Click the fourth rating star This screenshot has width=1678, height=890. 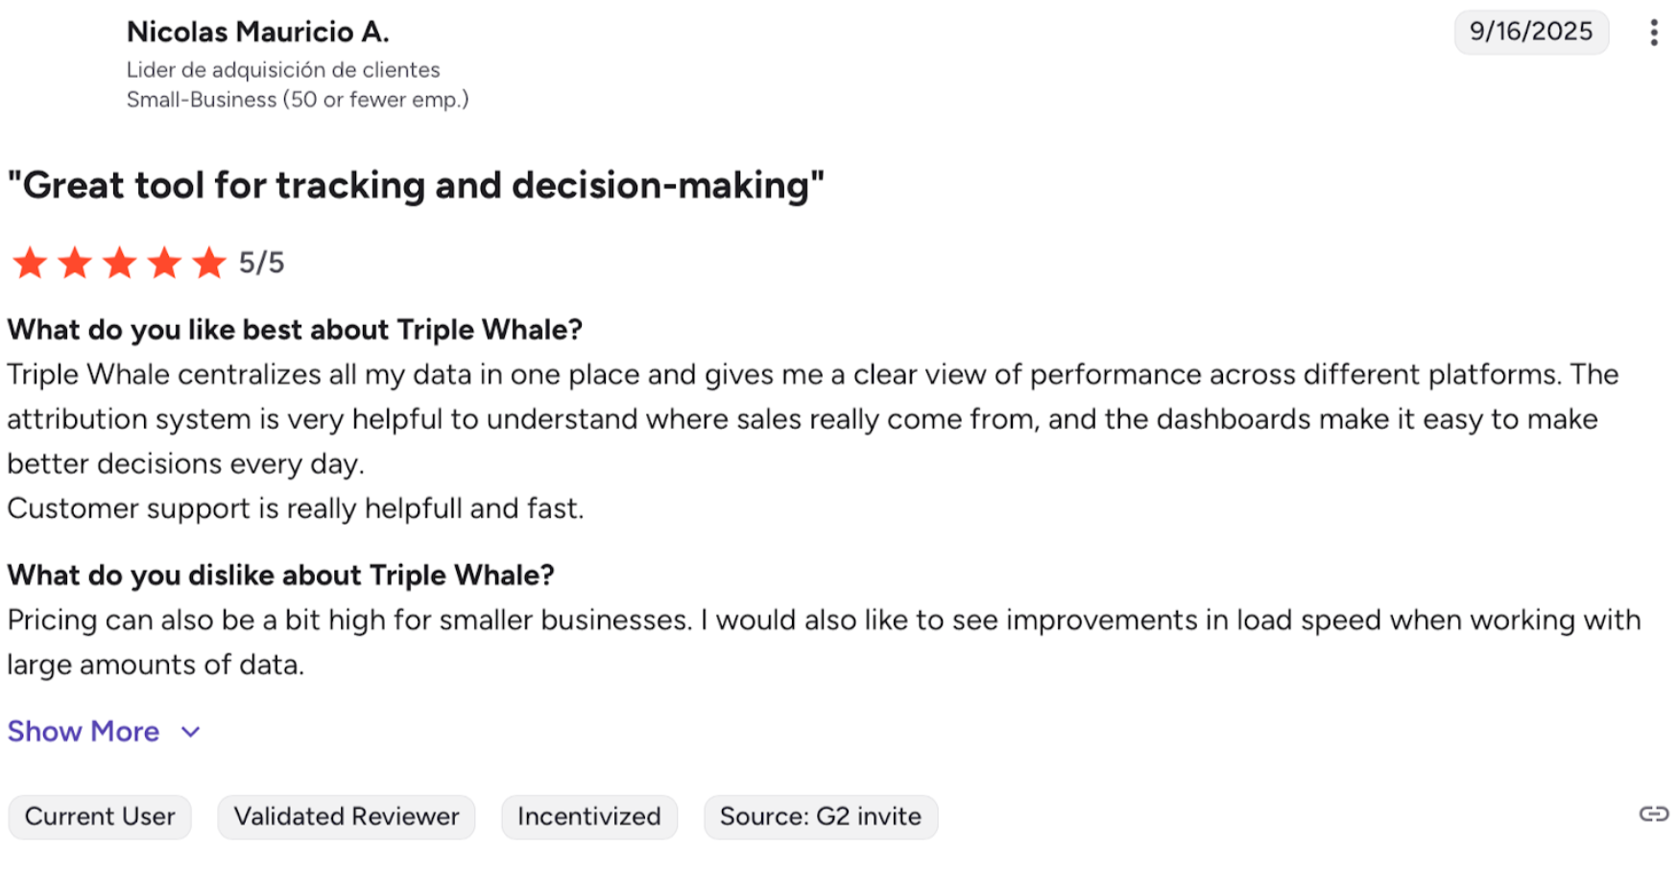(x=164, y=263)
